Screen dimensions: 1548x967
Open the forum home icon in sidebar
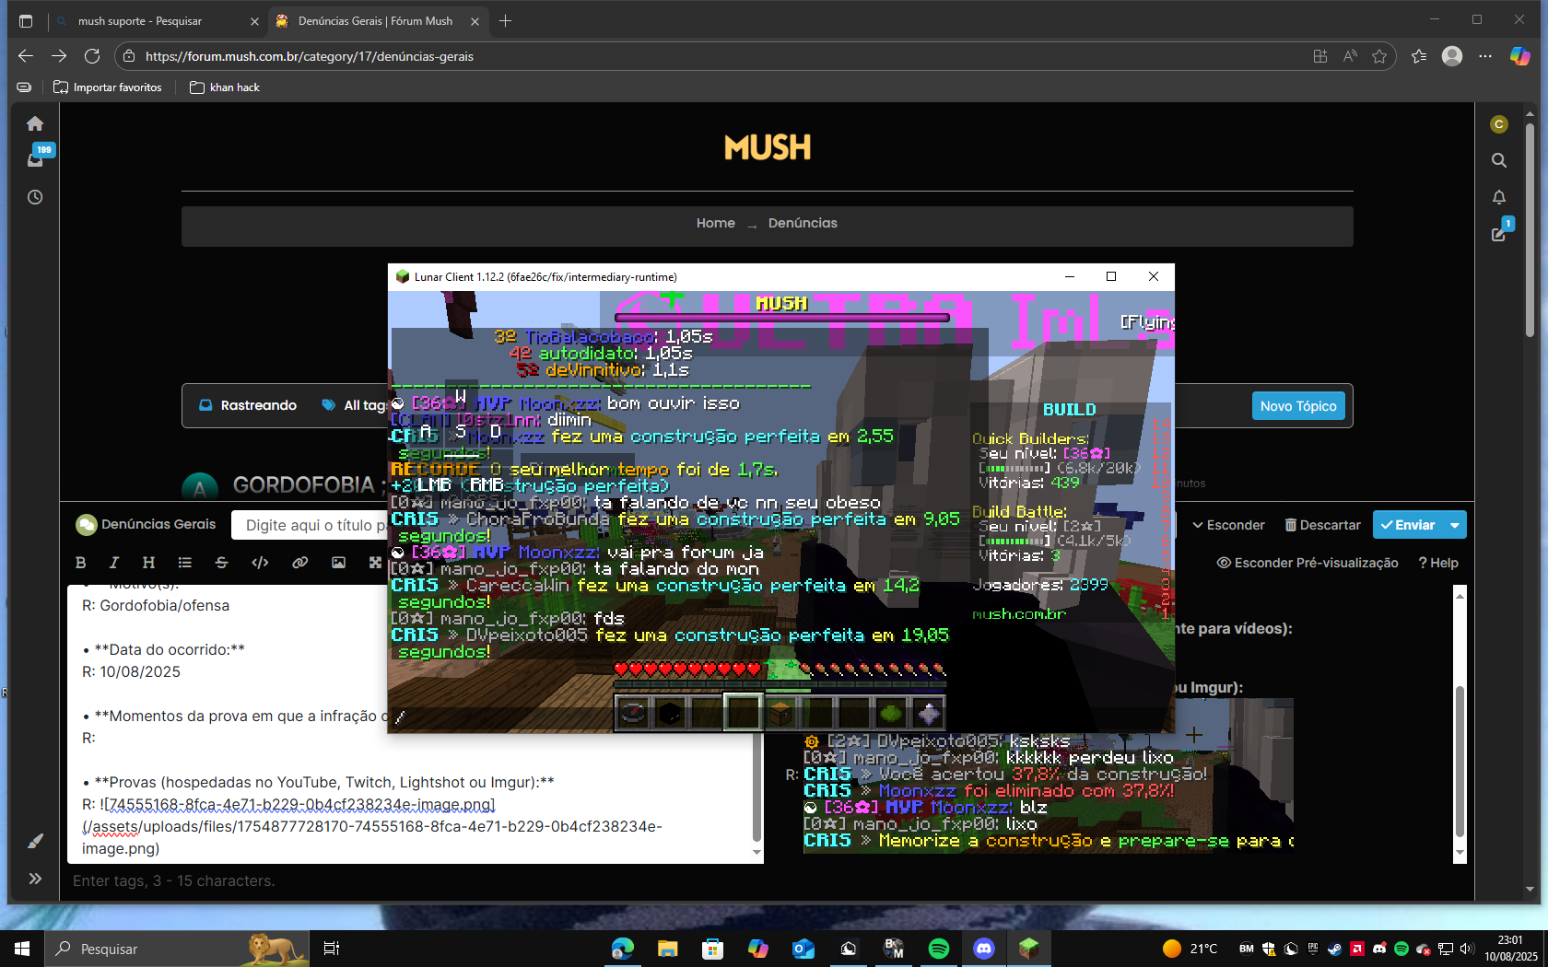(x=35, y=123)
